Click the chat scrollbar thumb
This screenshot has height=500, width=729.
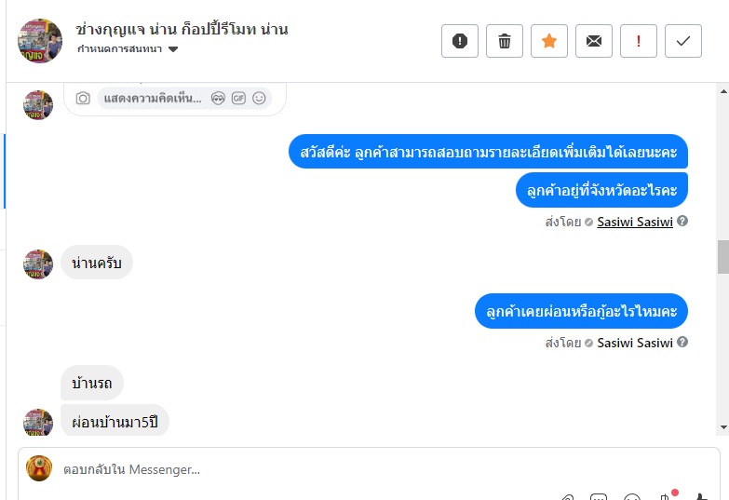click(x=723, y=257)
